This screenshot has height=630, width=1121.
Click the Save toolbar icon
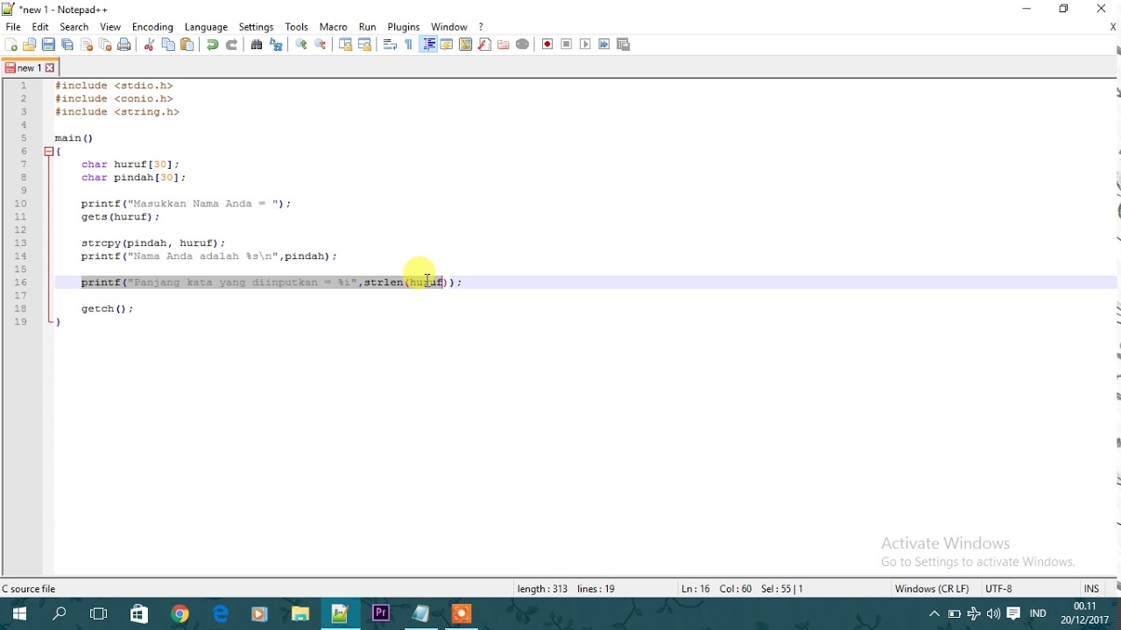pos(49,45)
